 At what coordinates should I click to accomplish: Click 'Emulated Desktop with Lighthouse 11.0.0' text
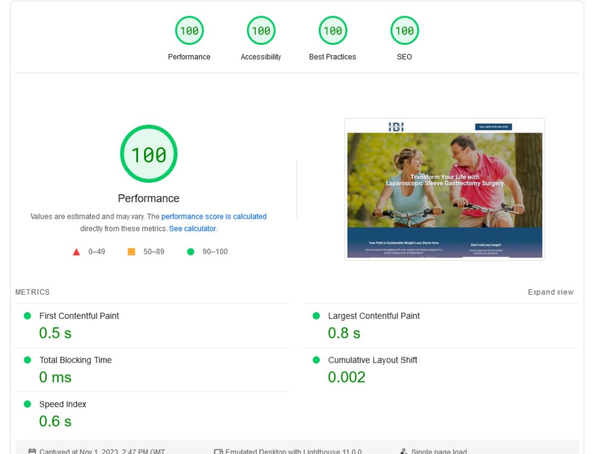tap(293, 451)
